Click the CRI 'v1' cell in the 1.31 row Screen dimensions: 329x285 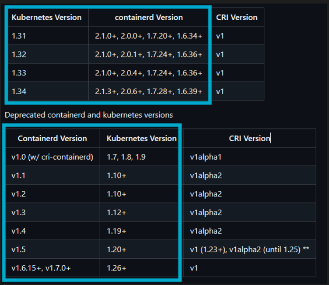point(238,36)
